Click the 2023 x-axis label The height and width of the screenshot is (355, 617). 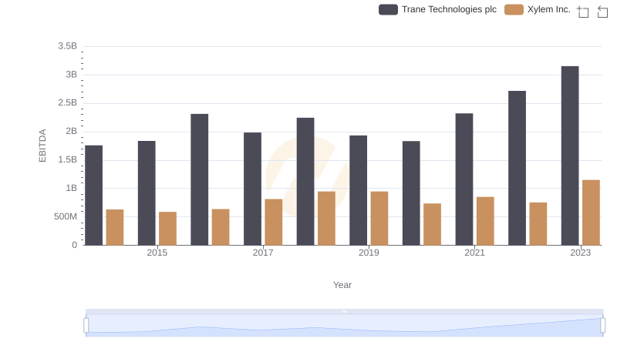click(x=581, y=253)
